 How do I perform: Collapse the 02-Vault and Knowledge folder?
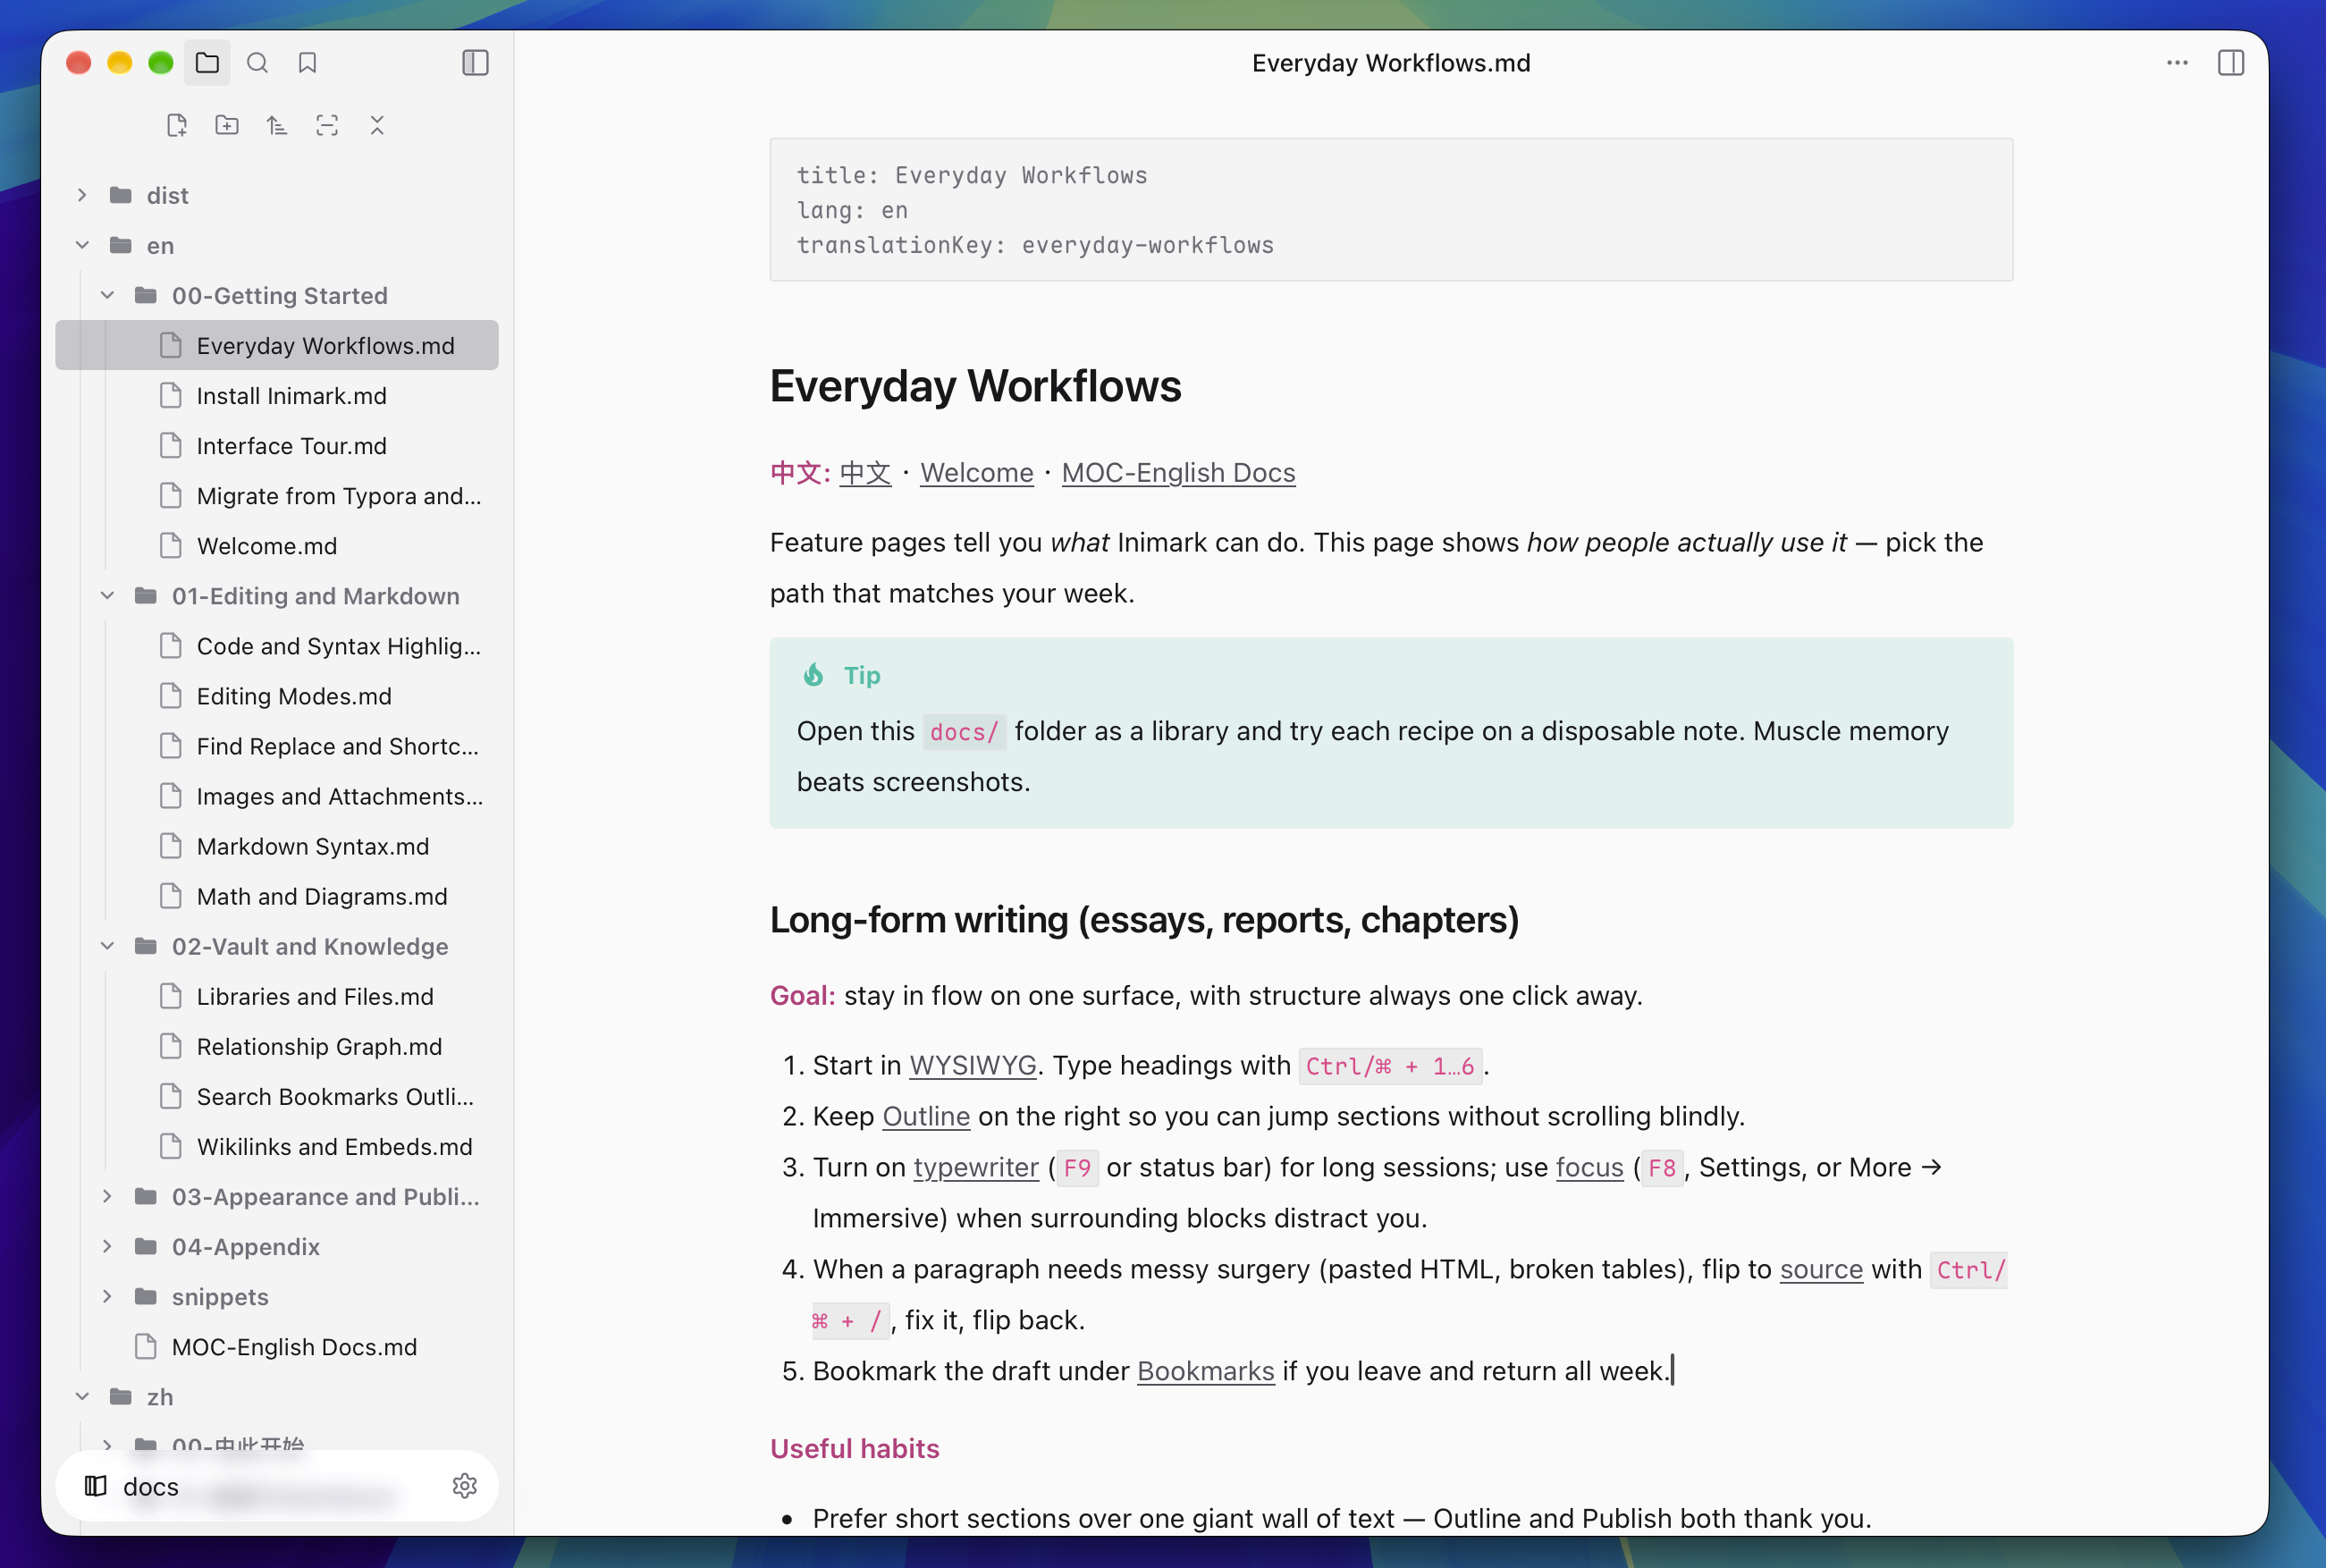pyautogui.click(x=107, y=946)
